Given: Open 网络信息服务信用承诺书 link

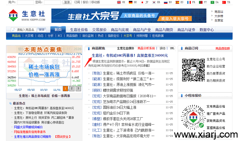Looking at the screenshot, I should (30, 132).
